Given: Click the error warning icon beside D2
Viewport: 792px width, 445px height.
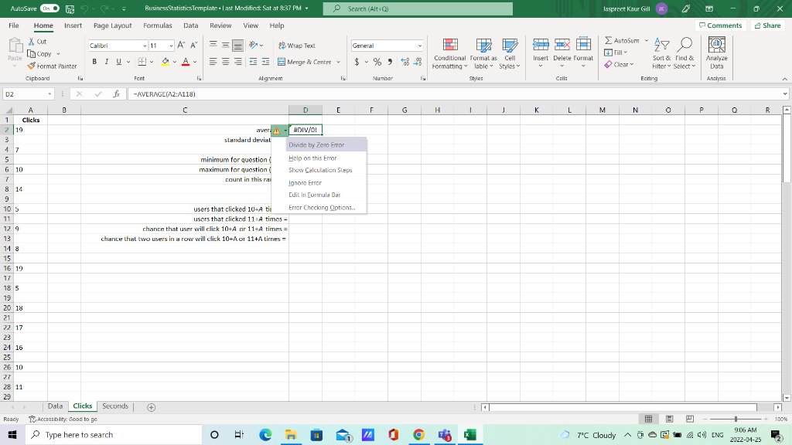Looking at the screenshot, I should pyautogui.click(x=276, y=130).
